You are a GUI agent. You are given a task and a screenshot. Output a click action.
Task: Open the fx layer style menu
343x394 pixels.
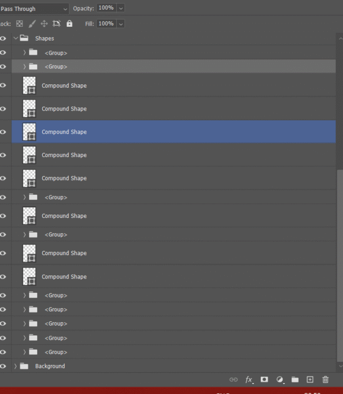[249, 379]
